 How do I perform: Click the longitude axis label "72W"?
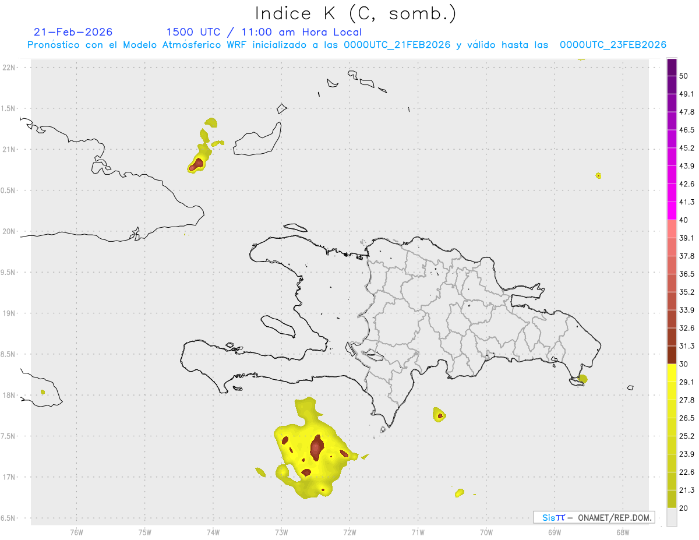349,532
